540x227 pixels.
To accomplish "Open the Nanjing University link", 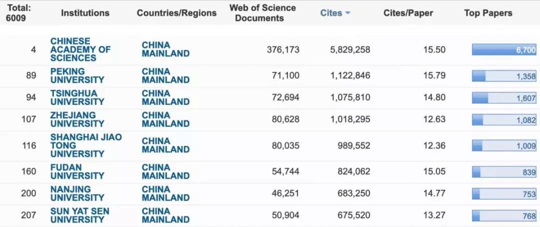I will pos(77,193).
